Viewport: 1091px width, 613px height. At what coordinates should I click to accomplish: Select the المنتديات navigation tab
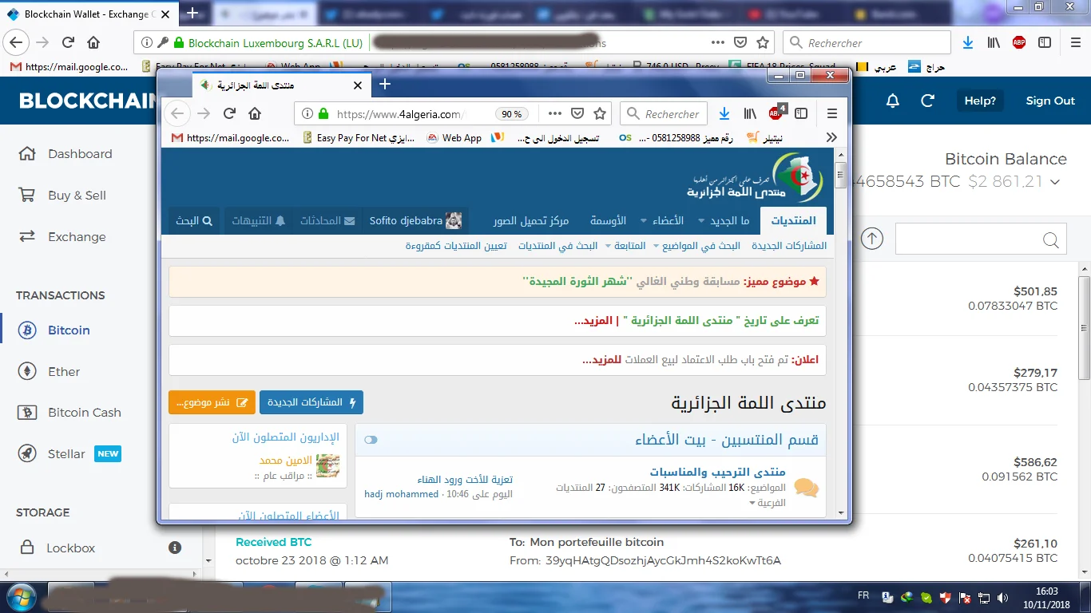pyautogui.click(x=793, y=220)
